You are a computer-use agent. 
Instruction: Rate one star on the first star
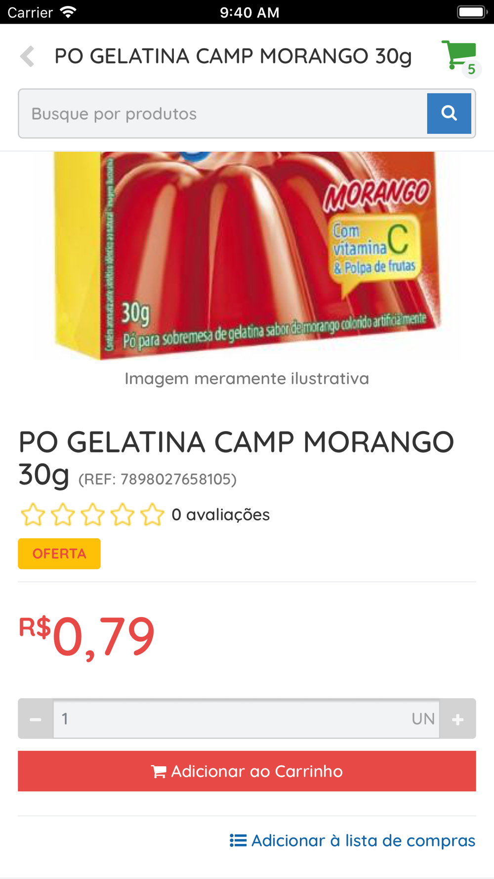pyautogui.click(x=33, y=515)
